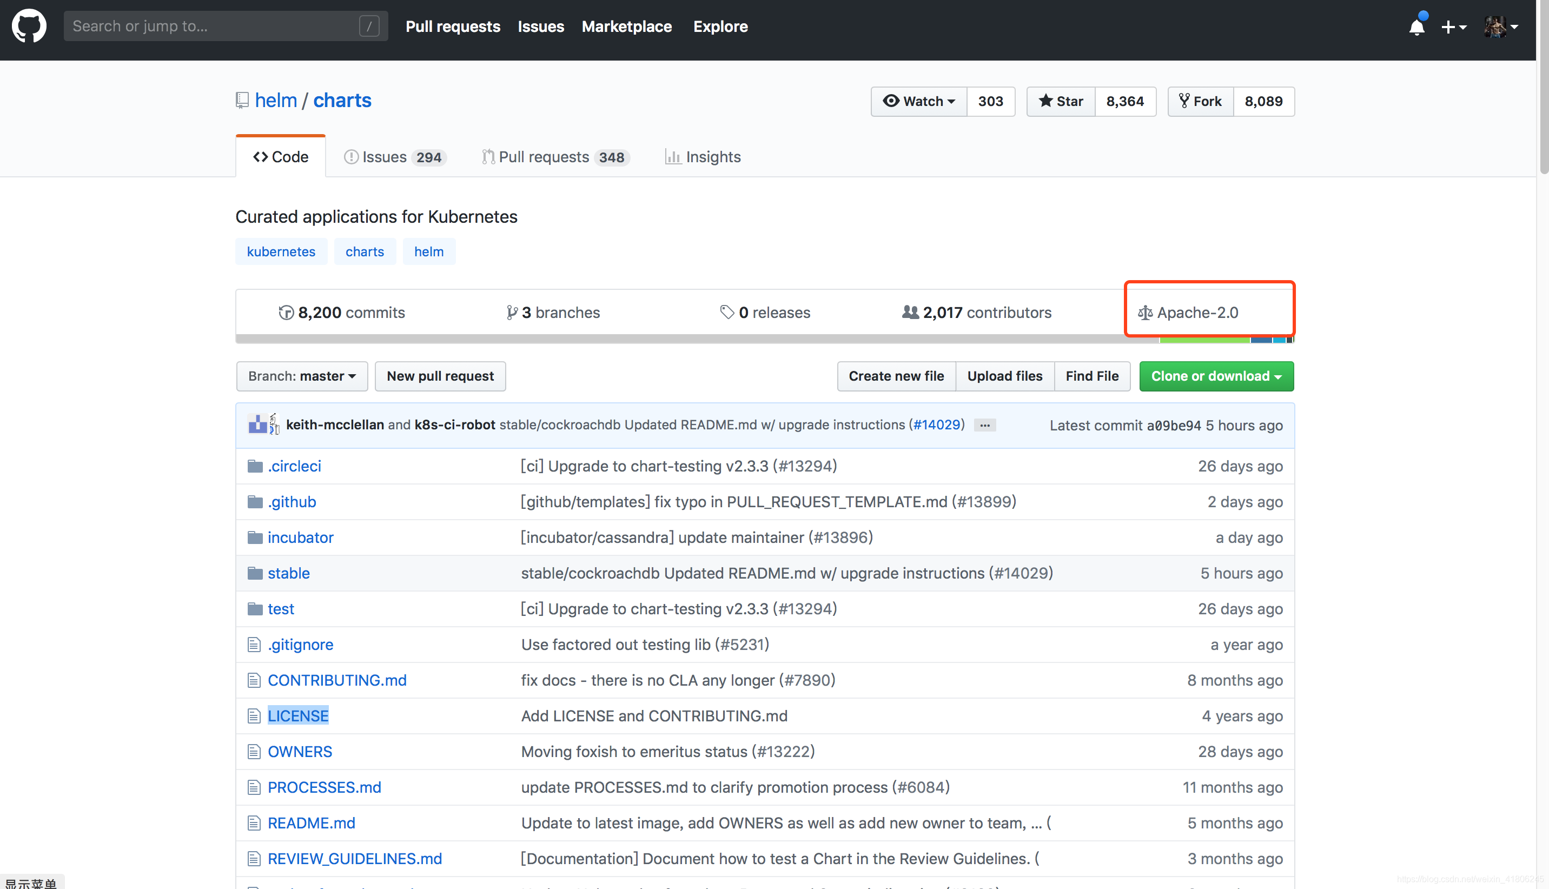This screenshot has height=889, width=1549.
Task: Open Explore in top navigation
Action: click(720, 26)
